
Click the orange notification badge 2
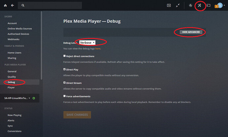[x=216, y=6]
